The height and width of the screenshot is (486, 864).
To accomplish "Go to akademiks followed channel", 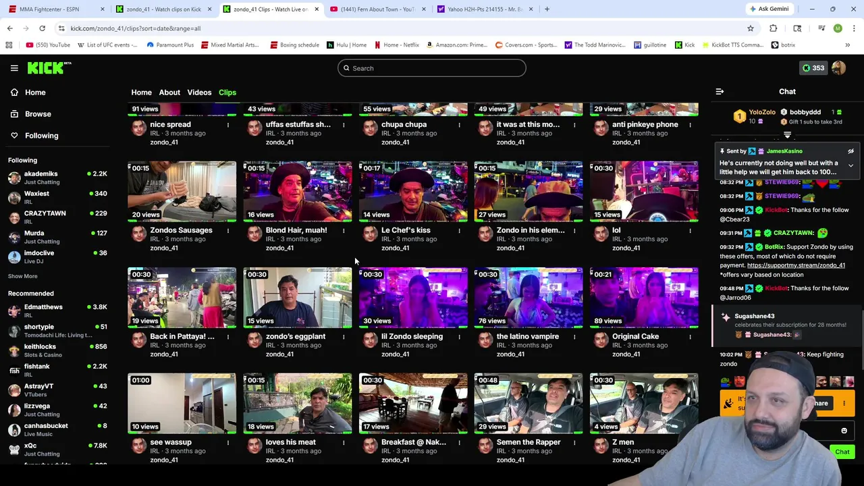I will click(x=57, y=178).
